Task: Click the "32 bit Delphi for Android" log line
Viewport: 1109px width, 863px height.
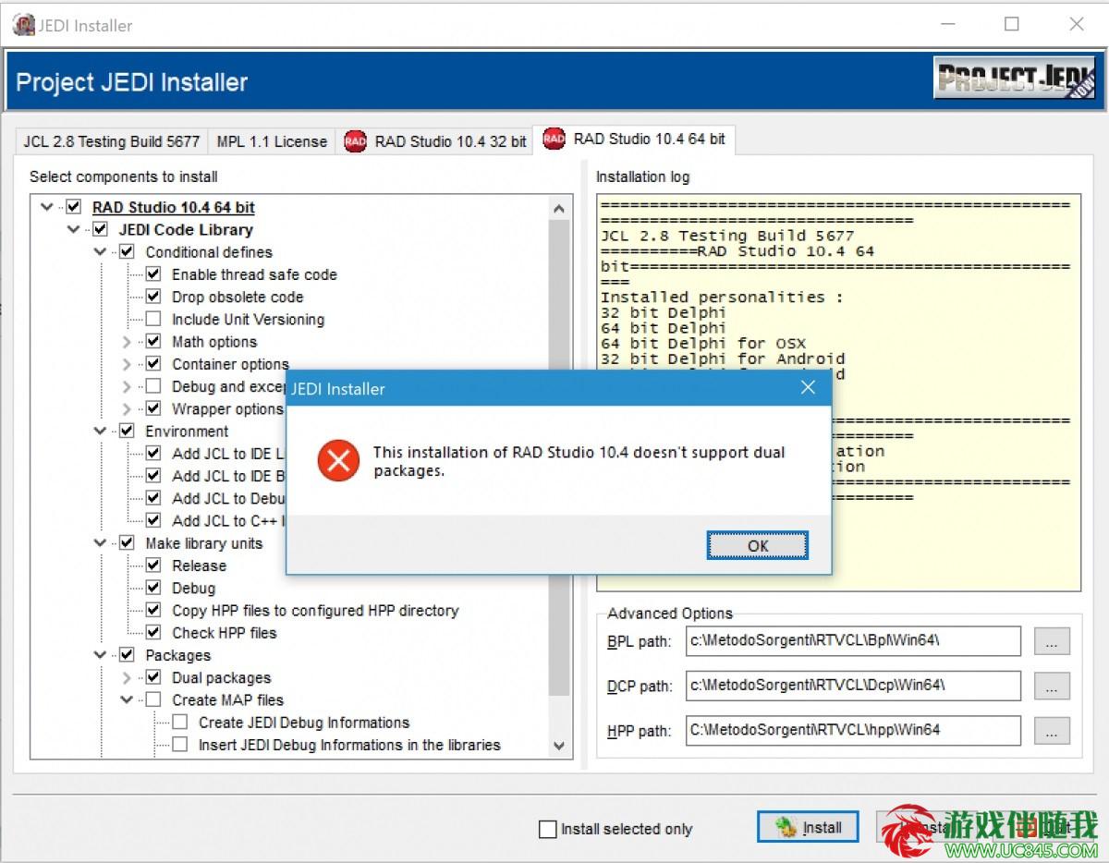Action: pyautogui.click(x=722, y=359)
